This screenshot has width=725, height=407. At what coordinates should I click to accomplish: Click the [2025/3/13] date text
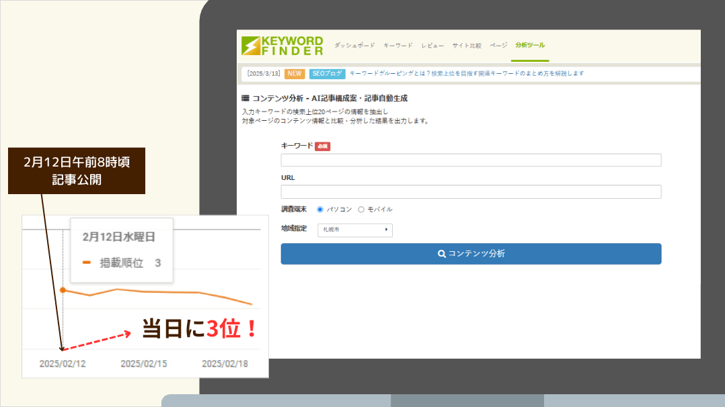263,73
